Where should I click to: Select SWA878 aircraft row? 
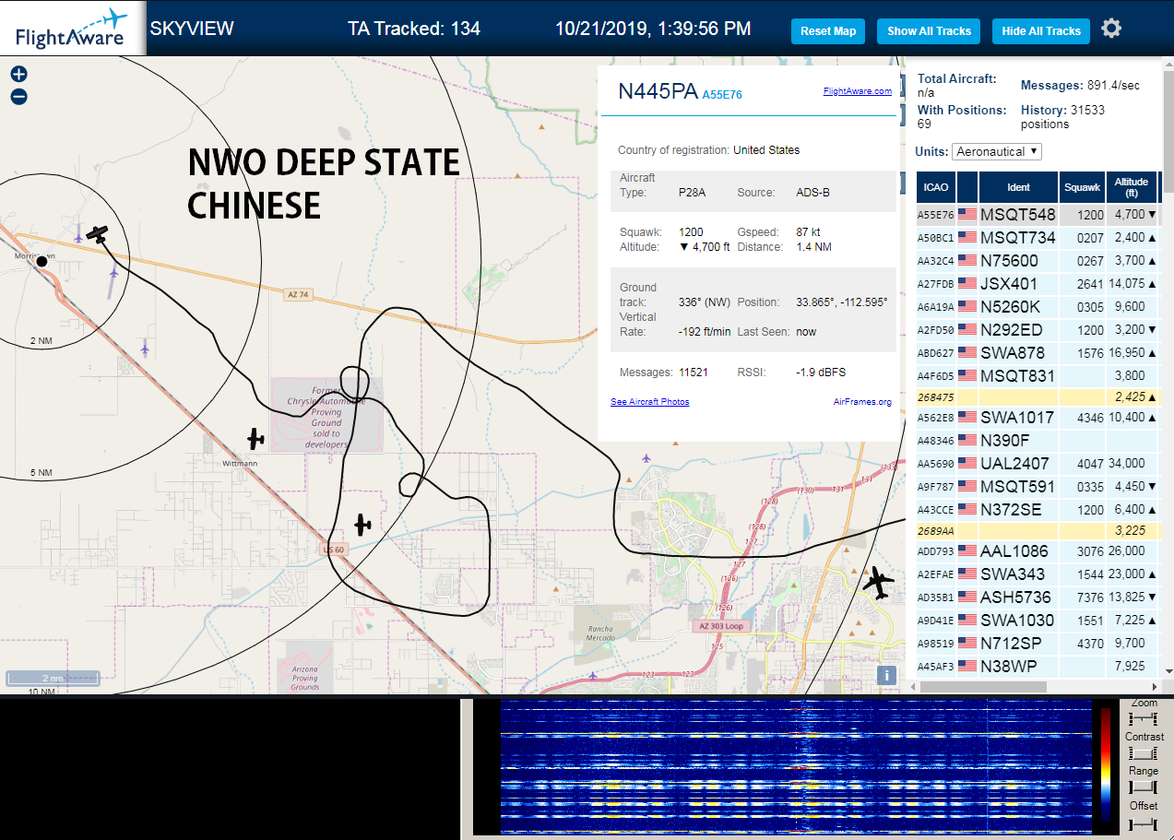pos(1038,352)
